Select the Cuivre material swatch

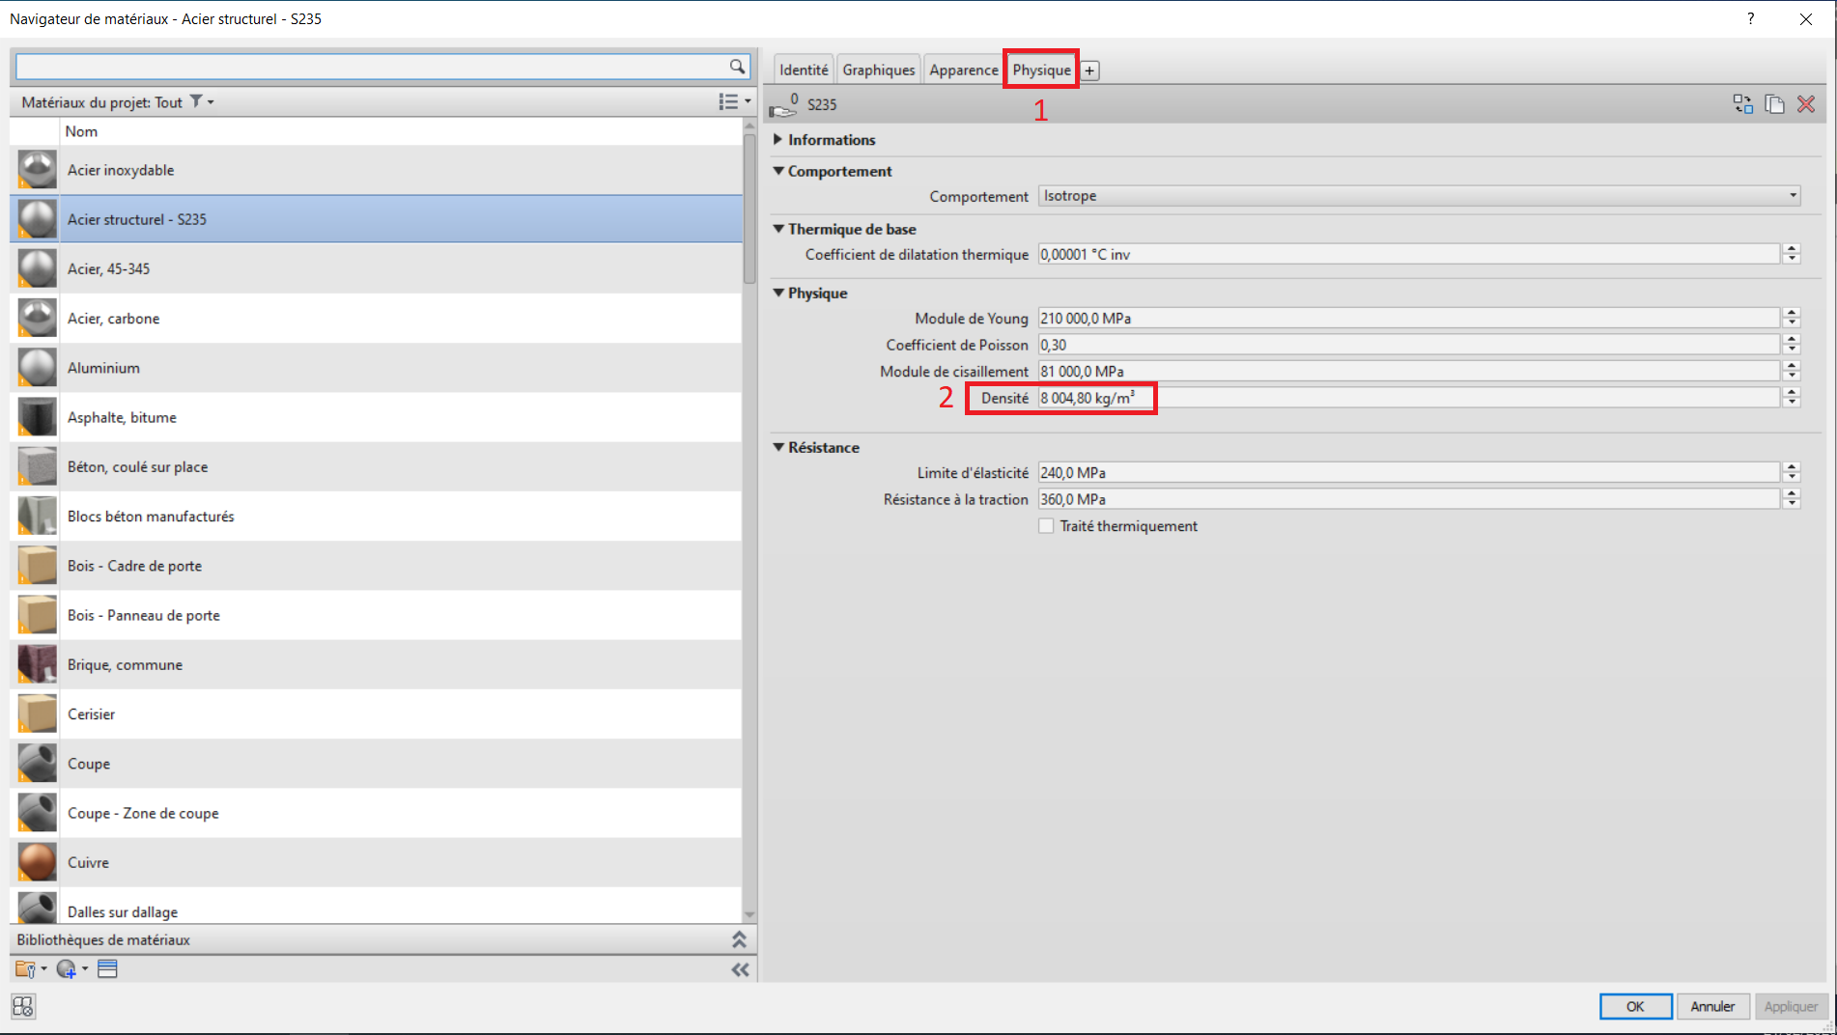tap(38, 862)
